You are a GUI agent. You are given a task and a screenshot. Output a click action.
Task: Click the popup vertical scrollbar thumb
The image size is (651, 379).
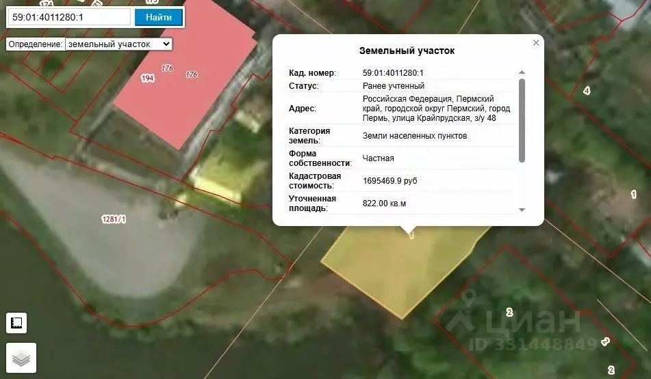tap(522, 120)
